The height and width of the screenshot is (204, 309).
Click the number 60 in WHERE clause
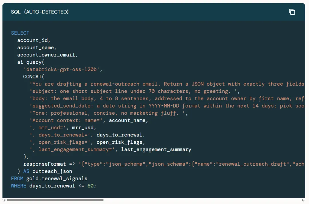point(90,186)
